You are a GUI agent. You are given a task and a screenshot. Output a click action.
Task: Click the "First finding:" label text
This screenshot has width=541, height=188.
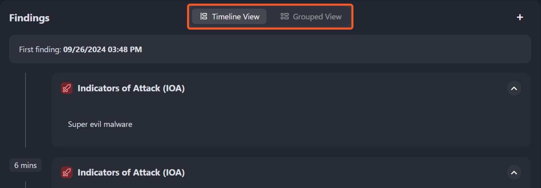point(40,49)
